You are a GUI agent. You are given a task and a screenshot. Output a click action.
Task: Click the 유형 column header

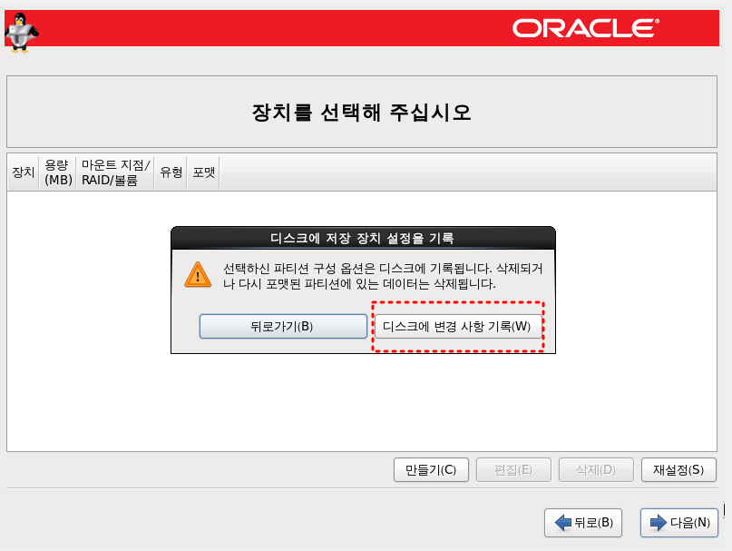pyautogui.click(x=171, y=172)
